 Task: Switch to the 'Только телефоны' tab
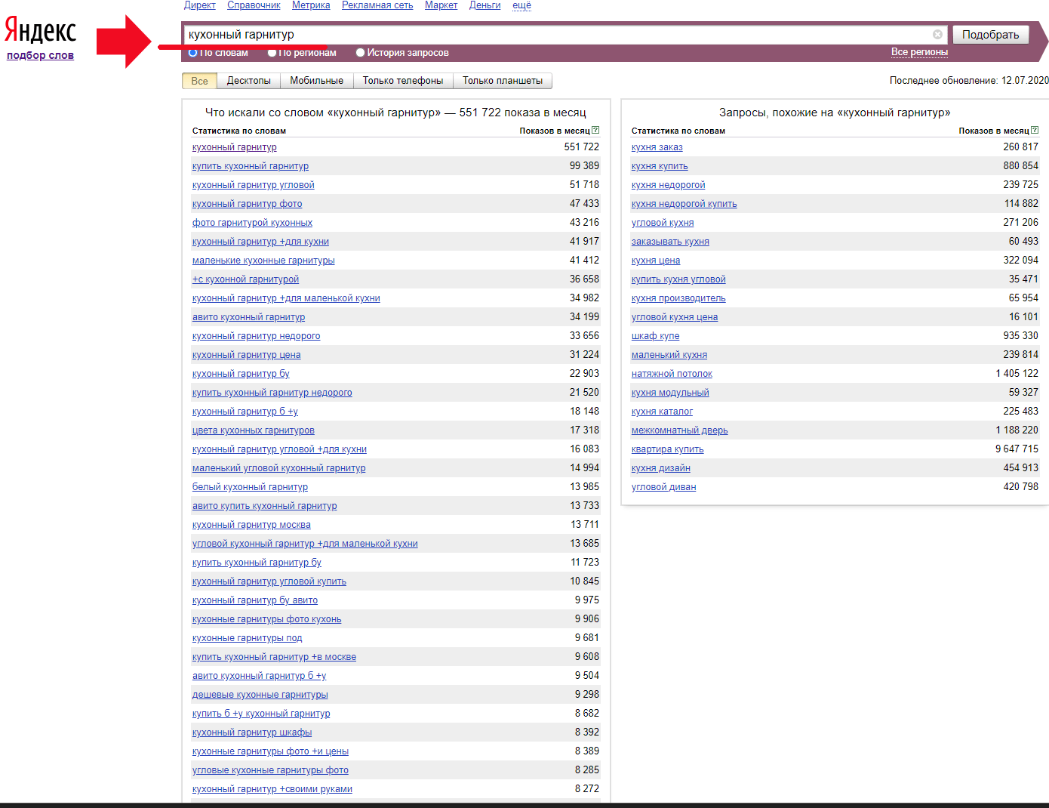(x=403, y=81)
